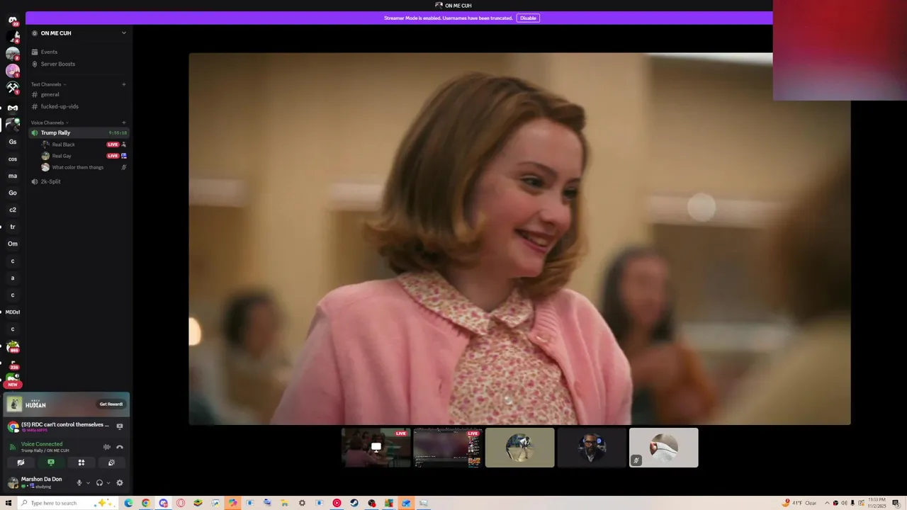Select the bearded man participant tile
The width and height of the screenshot is (907, 510).
coord(592,448)
